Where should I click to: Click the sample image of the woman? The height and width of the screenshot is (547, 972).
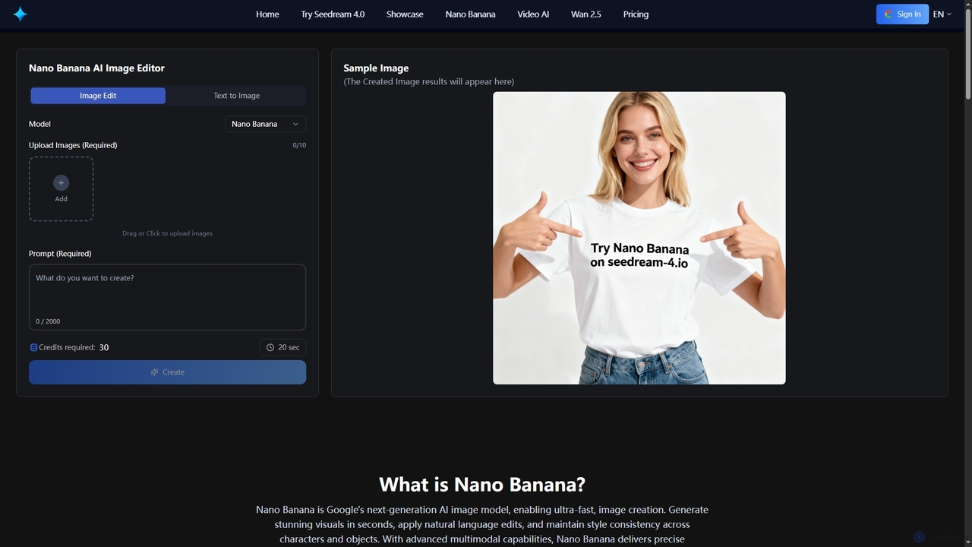coord(639,238)
